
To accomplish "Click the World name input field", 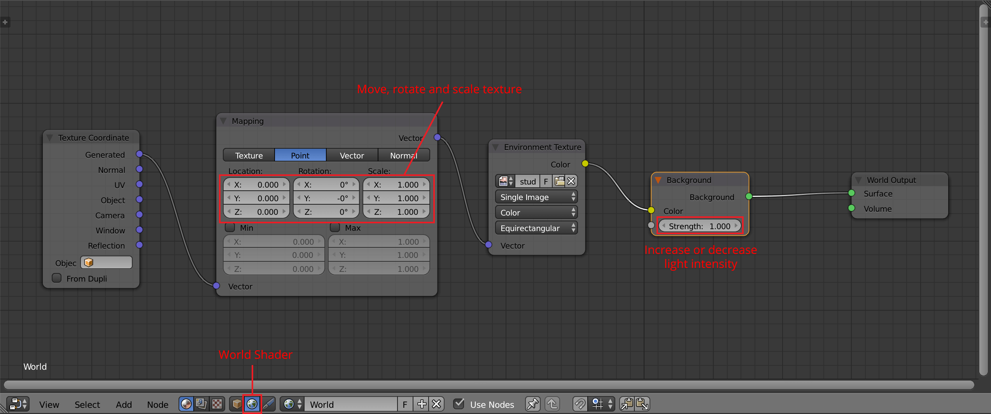I will [x=350, y=404].
